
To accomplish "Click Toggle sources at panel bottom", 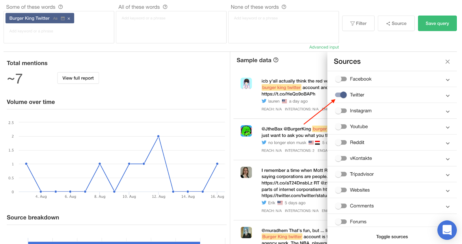I will [392, 237].
